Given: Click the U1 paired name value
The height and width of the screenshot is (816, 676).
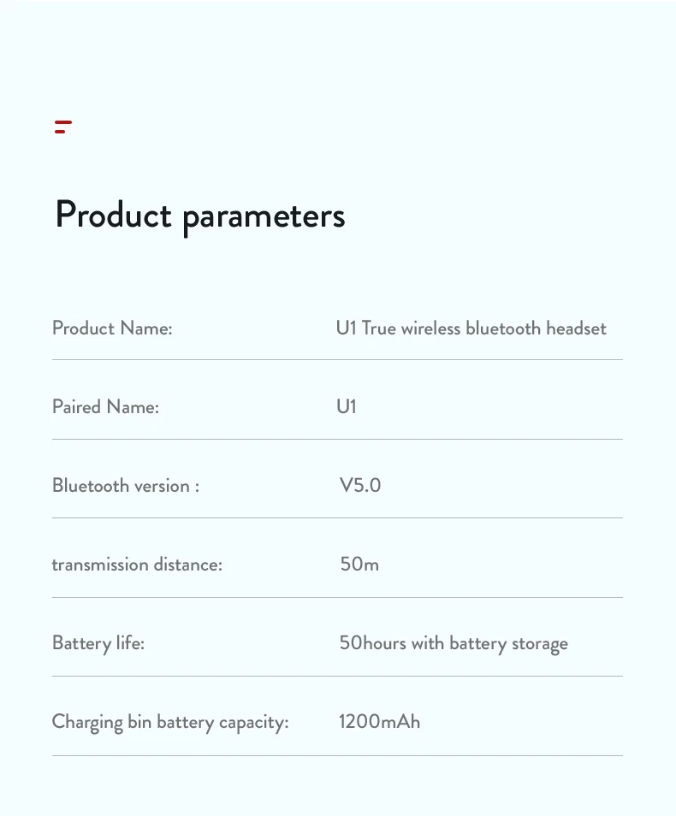Looking at the screenshot, I should [346, 407].
